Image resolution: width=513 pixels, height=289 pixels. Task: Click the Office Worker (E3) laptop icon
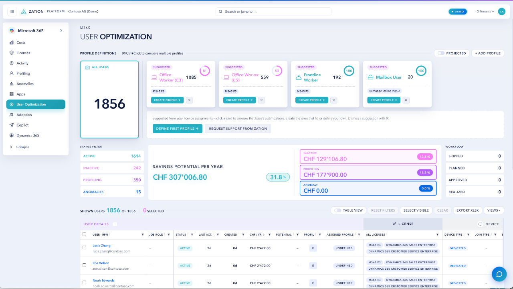[154, 77]
